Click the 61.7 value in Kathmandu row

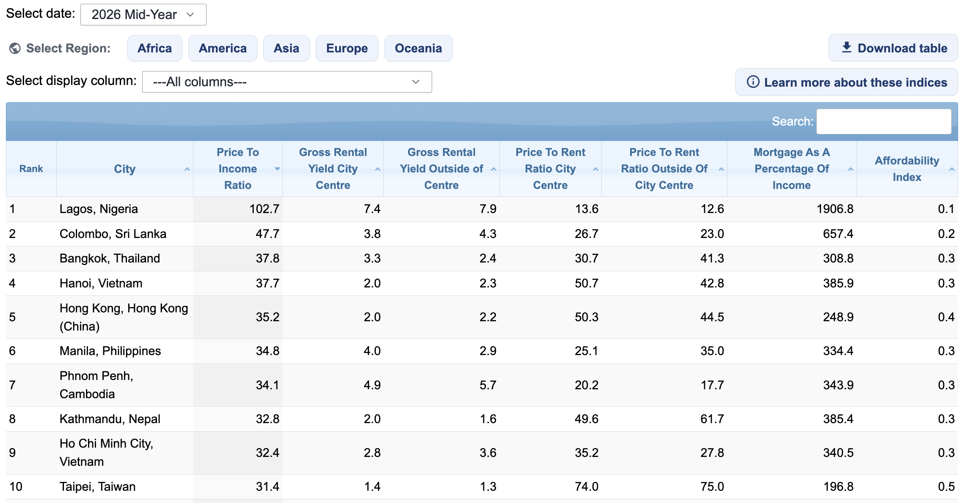click(712, 419)
